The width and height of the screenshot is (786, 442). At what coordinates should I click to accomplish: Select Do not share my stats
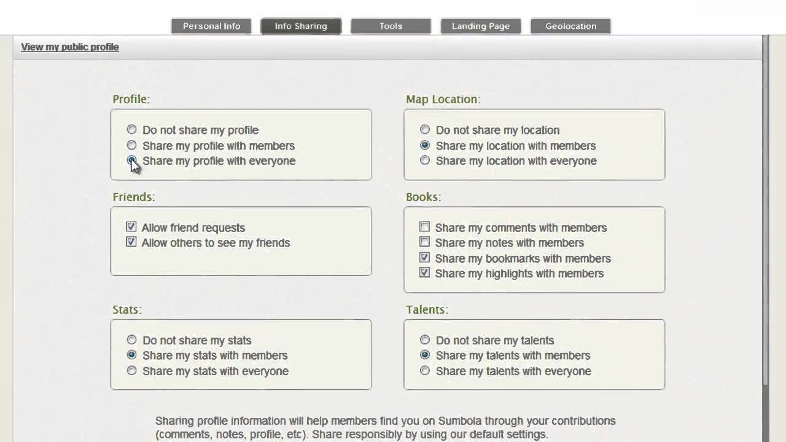(131, 339)
